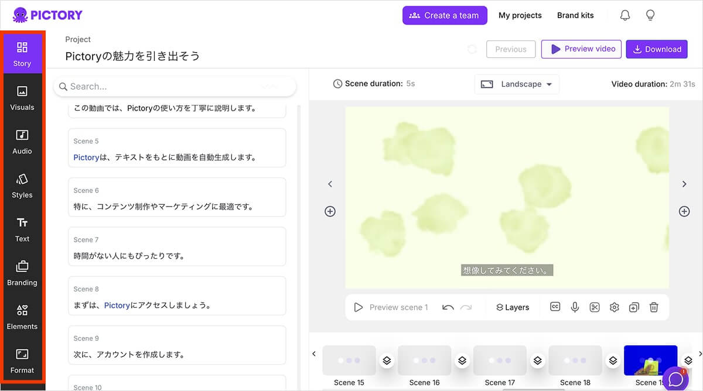Click the redo arrow
This screenshot has width=703, height=391.
[x=466, y=307]
